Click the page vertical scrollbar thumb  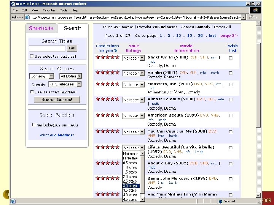[x=258, y=85]
